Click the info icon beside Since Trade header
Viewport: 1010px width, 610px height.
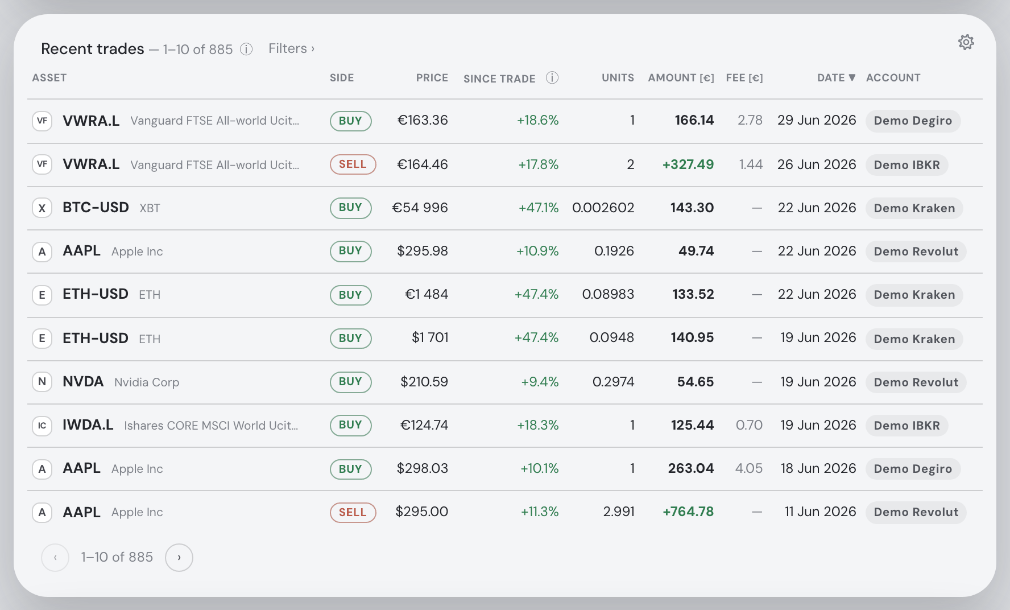(552, 78)
